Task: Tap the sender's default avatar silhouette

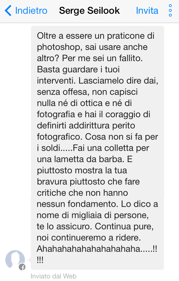Action: tap(15, 259)
